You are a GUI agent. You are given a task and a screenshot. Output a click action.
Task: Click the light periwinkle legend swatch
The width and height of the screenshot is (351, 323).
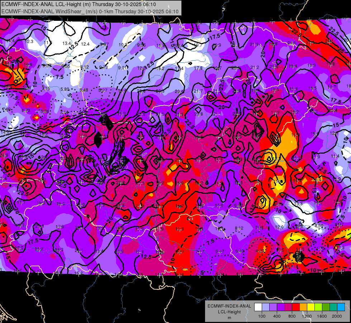click(266, 307)
